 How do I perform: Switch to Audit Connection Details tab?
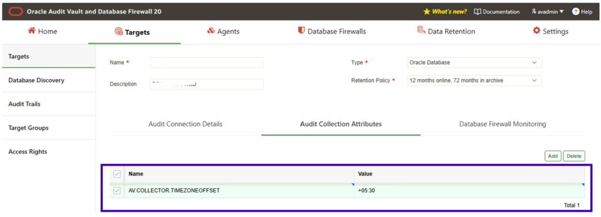coord(185,124)
